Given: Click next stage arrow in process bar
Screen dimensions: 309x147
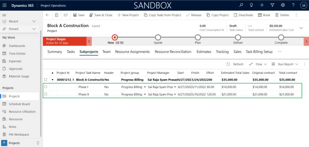Looking at the screenshot, I should [x=306, y=41].
